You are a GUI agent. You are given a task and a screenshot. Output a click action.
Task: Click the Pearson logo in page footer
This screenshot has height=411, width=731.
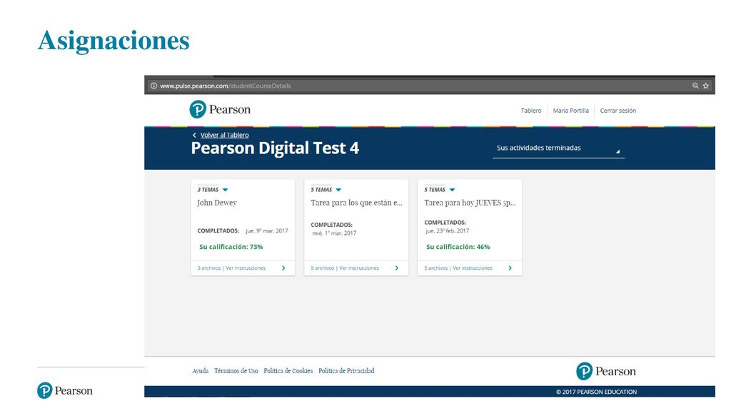606,371
